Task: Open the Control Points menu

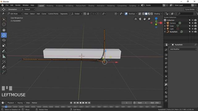Action: pyautogui.click(x=53, y=14)
